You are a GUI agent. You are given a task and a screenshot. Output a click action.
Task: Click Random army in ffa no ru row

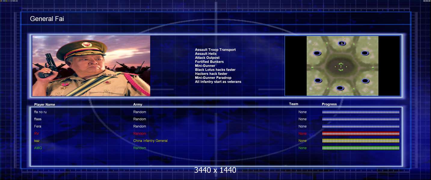(140, 112)
